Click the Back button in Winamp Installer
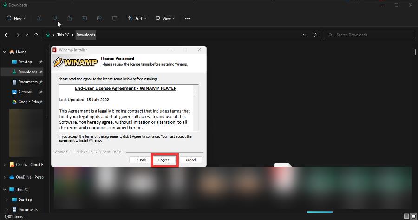 pyautogui.click(x=141, y=160)
